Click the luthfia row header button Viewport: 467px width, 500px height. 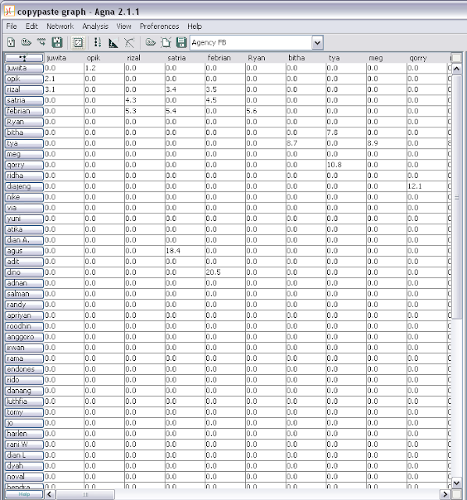(24, 402)
